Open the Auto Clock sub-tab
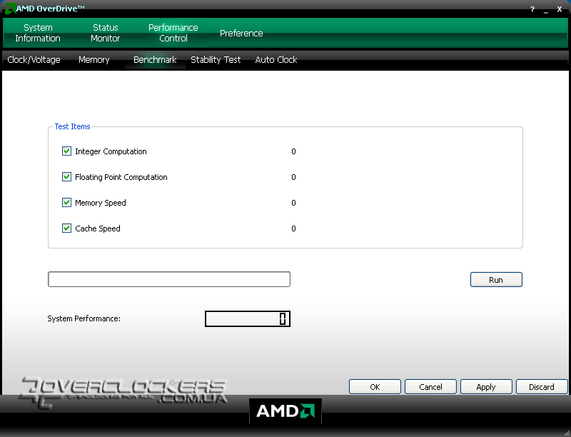The image size is (571, 437). tap(276, 60)
